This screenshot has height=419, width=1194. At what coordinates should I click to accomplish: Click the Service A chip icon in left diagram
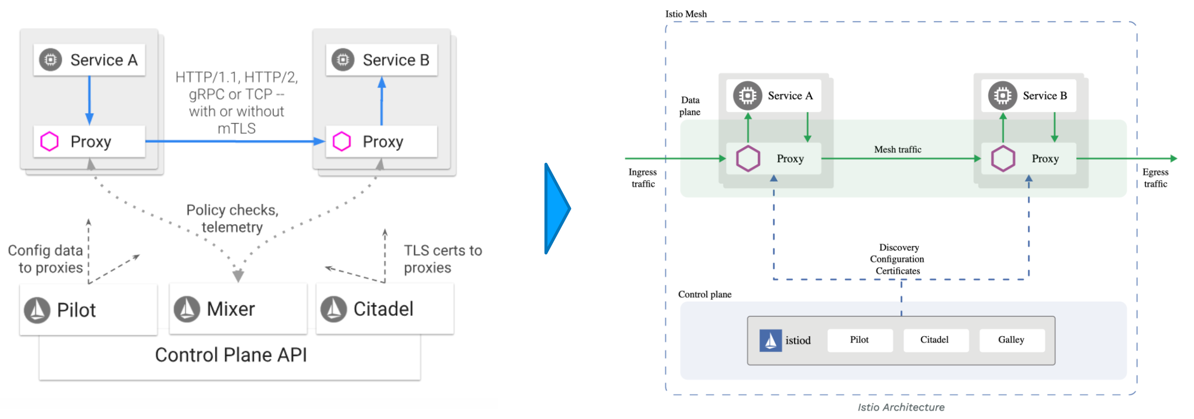[51, 60]
